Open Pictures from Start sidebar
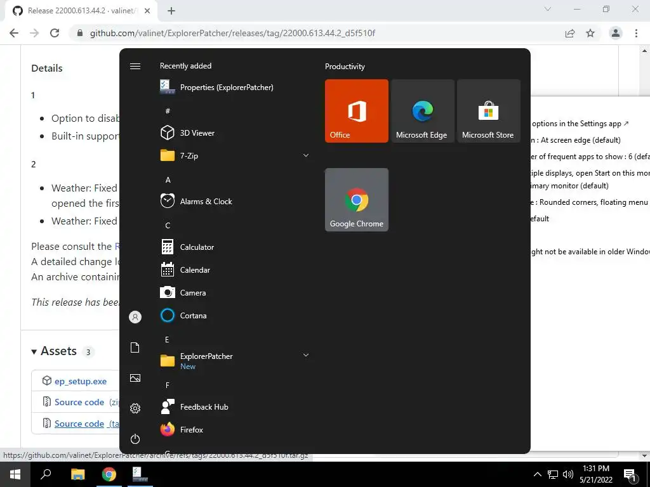This screenshot has height=487, width=650. (135, 378)
